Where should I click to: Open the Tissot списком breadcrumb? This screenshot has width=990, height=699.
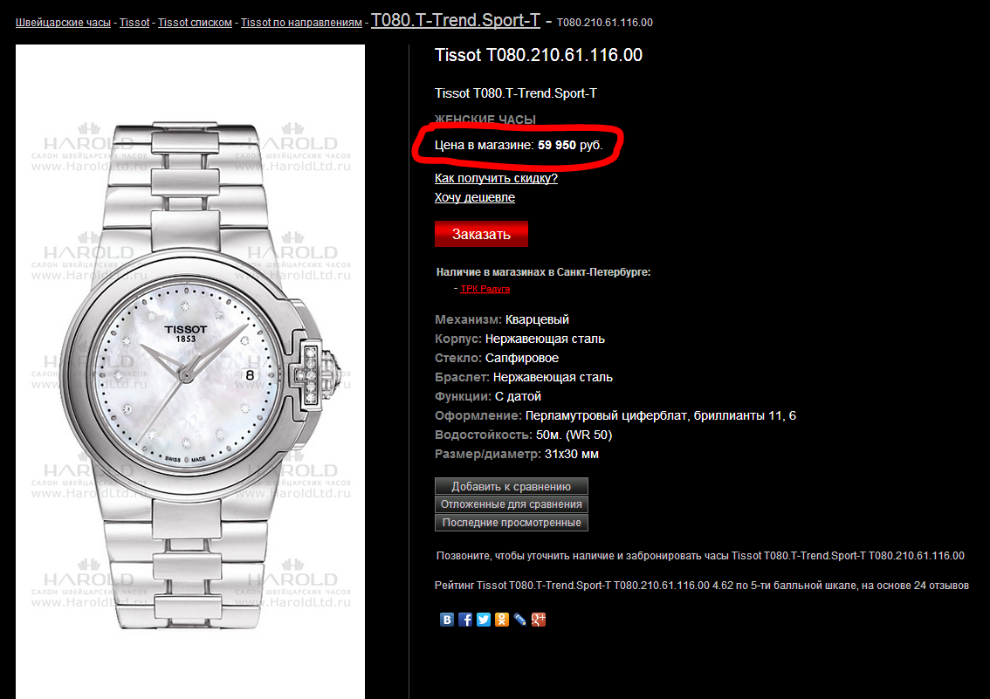point(195,23)
